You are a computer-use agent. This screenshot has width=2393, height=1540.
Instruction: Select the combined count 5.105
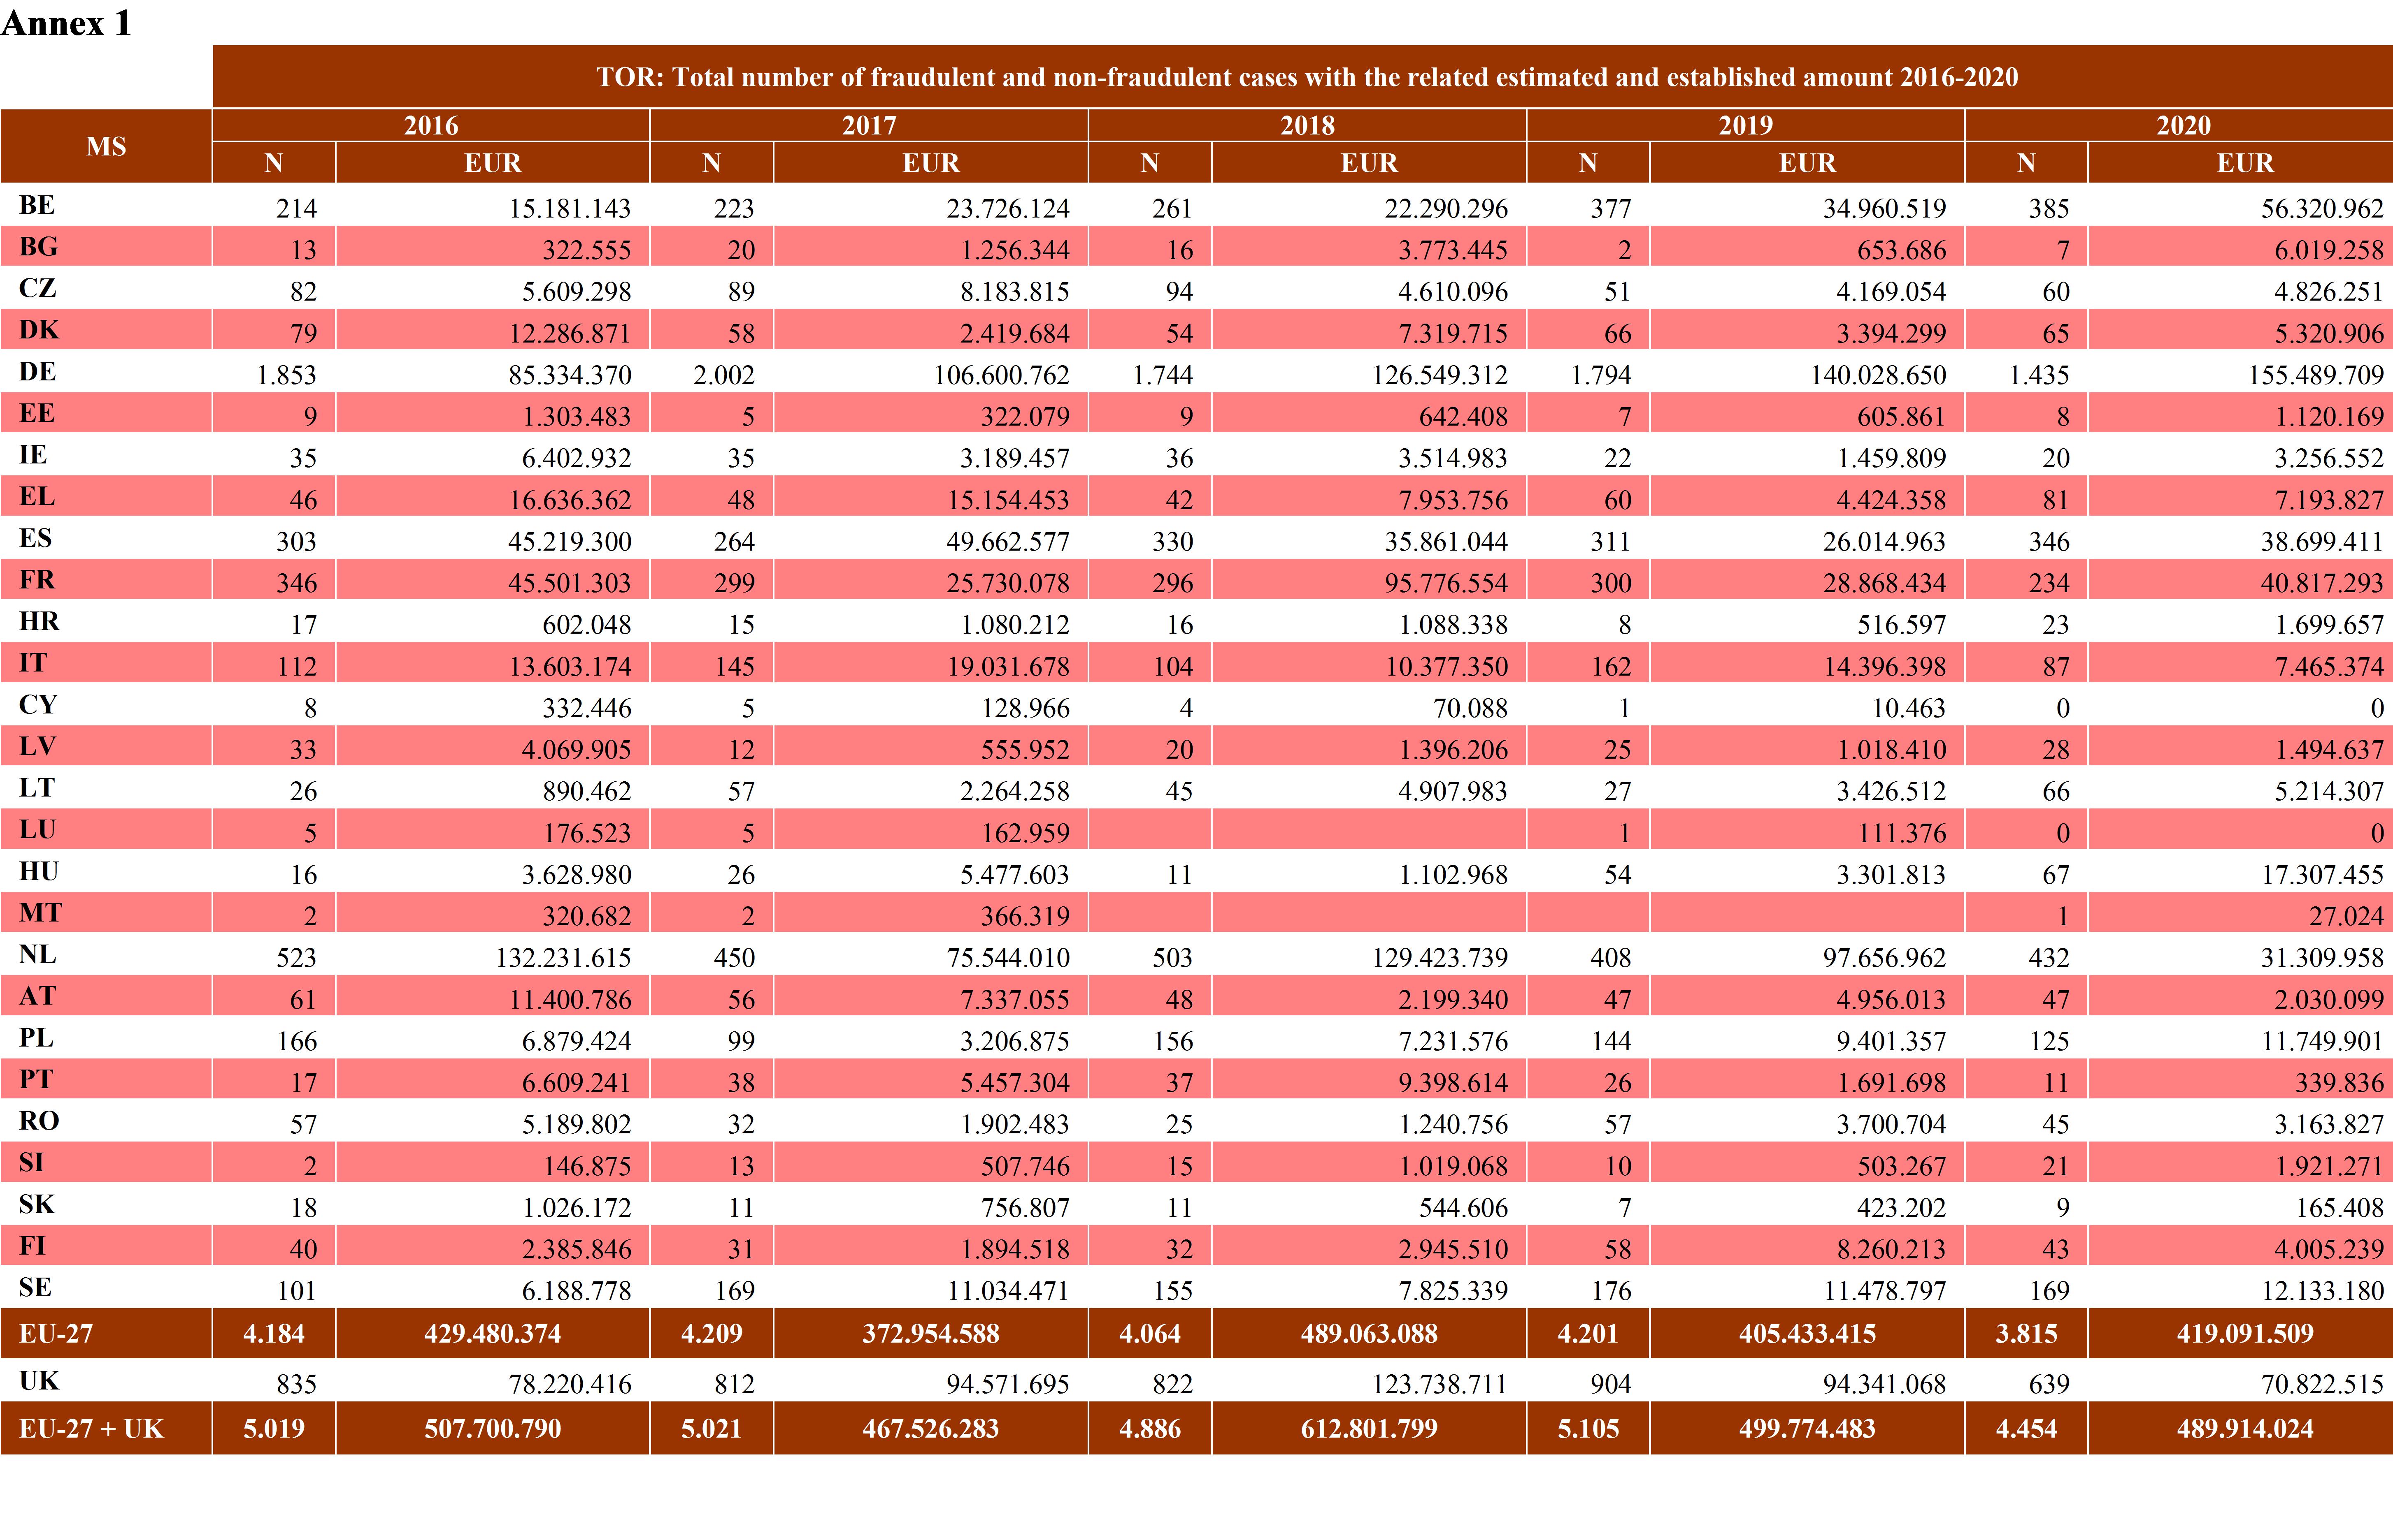(x=1588, y=1428)
